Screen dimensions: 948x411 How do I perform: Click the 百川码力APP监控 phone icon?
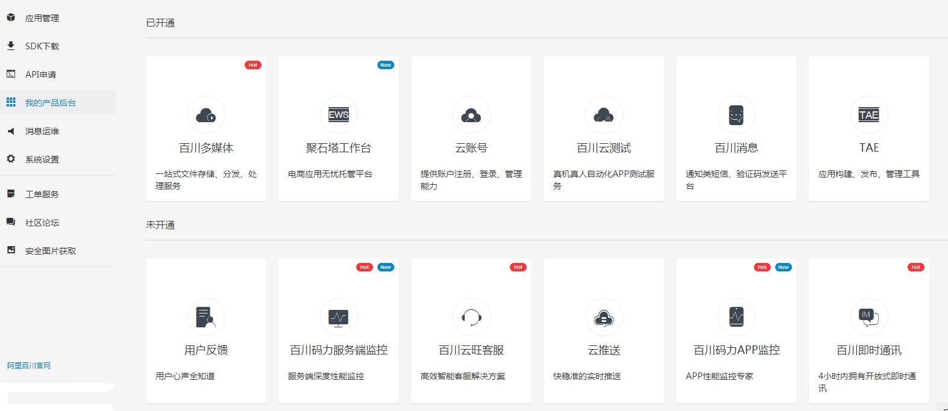(736, 317)
